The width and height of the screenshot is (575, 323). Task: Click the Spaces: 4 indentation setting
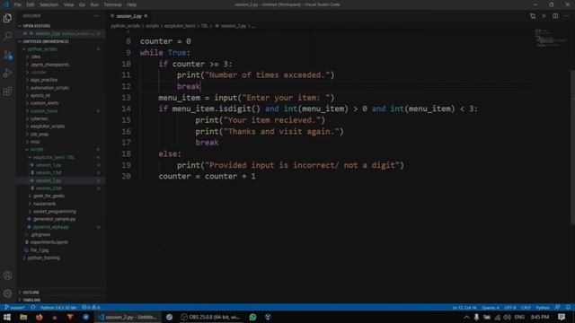pos(491,307)
